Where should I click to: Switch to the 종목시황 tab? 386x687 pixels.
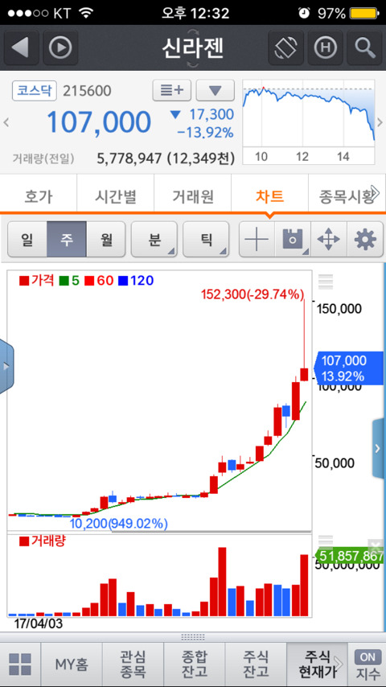(x=344, y=195)
